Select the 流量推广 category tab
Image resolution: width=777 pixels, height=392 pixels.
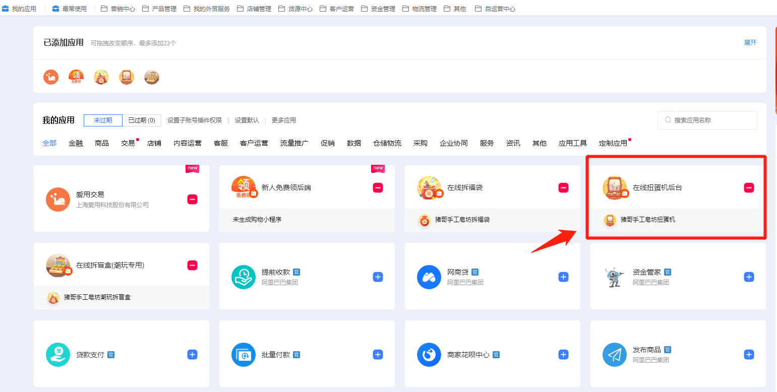pos(294,143)
